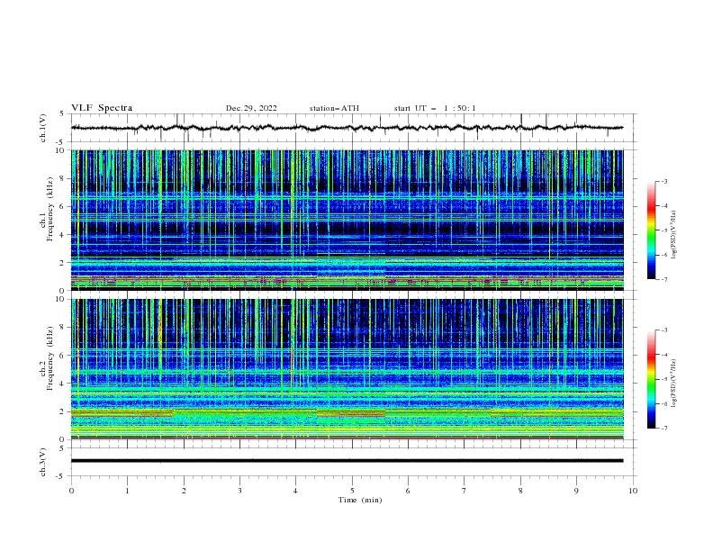Select the date "Dec. 29, 2022" header

coord(251,108)
